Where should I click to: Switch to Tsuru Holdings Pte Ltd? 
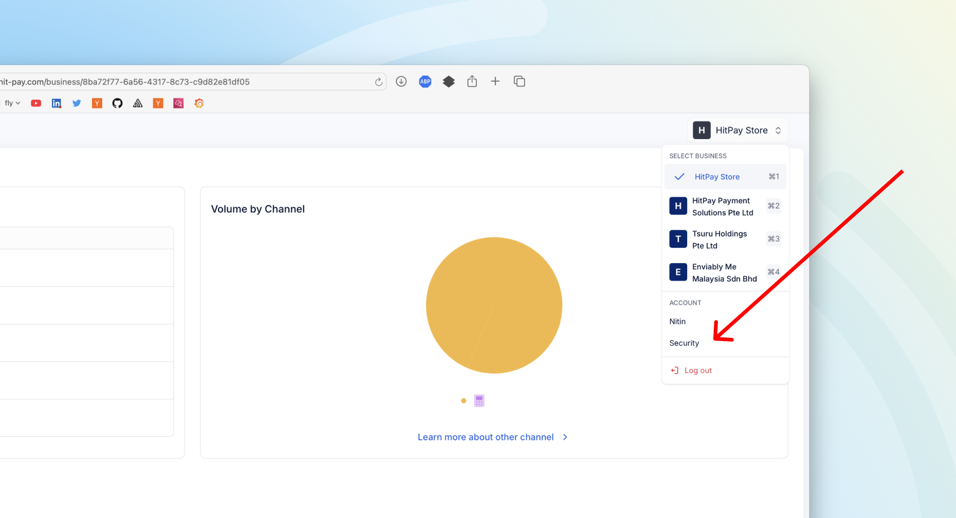click(725, 239)
